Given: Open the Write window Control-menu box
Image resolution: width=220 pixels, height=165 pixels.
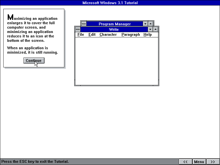Looking at the screenshot, I should (78, 29).
